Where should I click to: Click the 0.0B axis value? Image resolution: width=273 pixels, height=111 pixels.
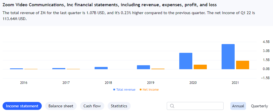[x=266, y=69]
